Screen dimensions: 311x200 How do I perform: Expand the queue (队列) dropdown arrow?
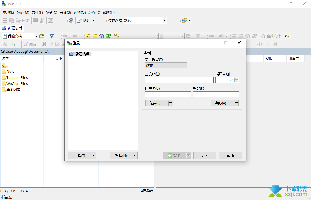pos(93,20)
